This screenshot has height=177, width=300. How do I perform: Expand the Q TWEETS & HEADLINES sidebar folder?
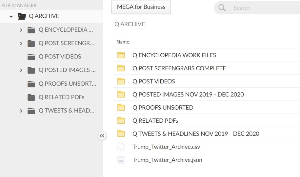(x=21, y=111)
